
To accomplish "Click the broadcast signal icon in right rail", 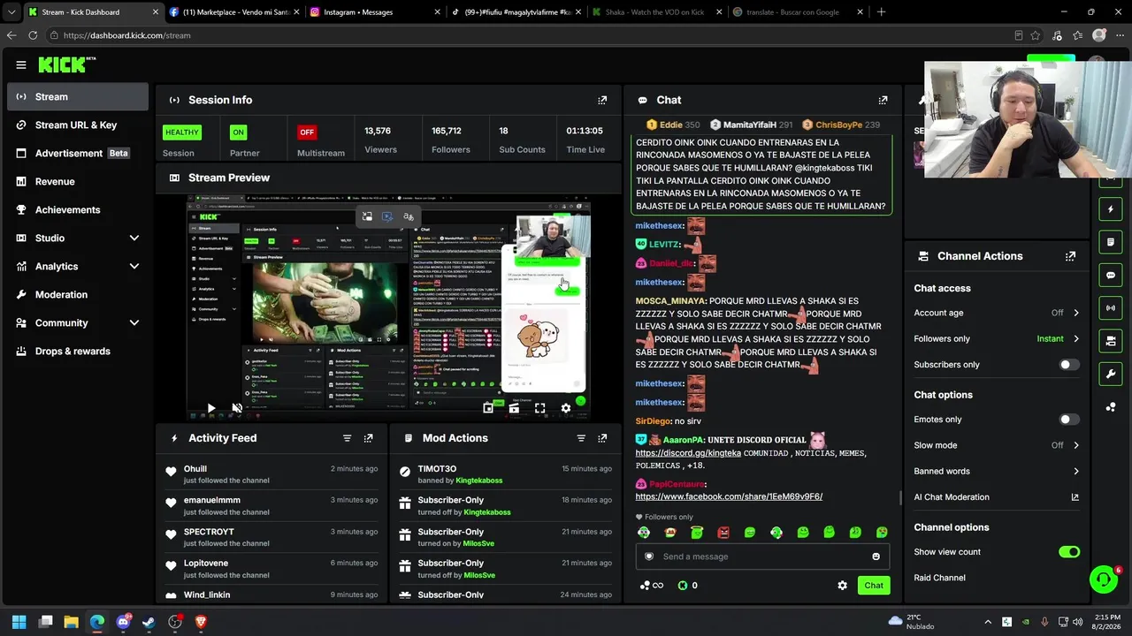I will (1111, 307).
